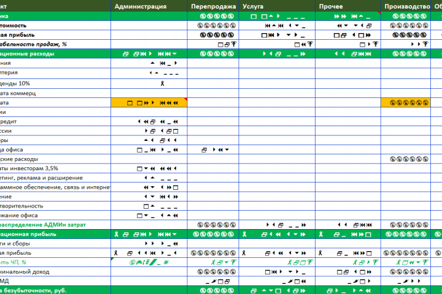The width and height of the screenshot is (442, 294).
Task: Click green row label "ационные расходы"
Action: click(x=27, y=54)
